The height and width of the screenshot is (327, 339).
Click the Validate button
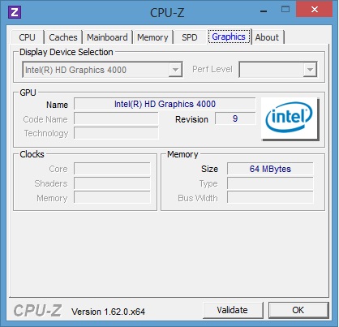tap(233, 310)
